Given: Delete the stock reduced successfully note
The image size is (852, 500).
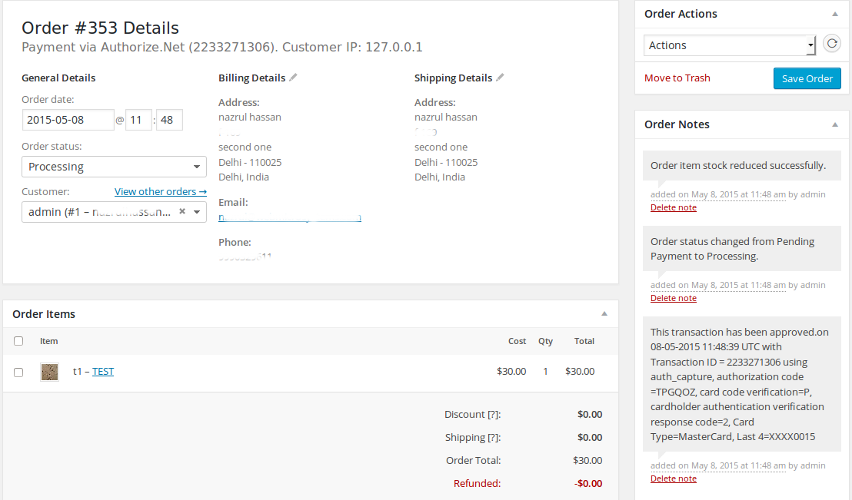Looking at the screenshot, I should pyautogui.click(x=674, y=207).
